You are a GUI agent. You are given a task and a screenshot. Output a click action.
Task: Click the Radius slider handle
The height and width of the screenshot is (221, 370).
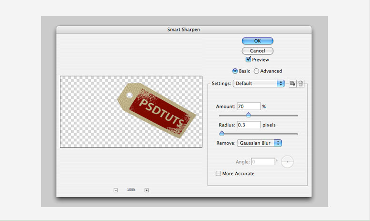(222, 133)
